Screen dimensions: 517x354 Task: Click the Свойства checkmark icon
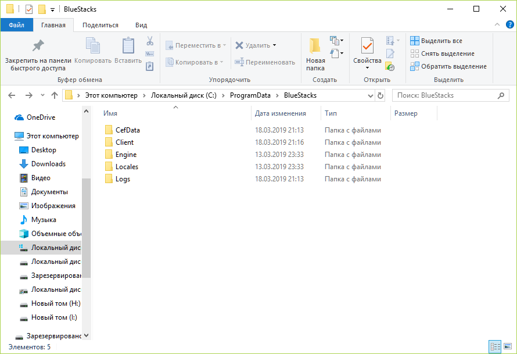click(x=367, y=45)
